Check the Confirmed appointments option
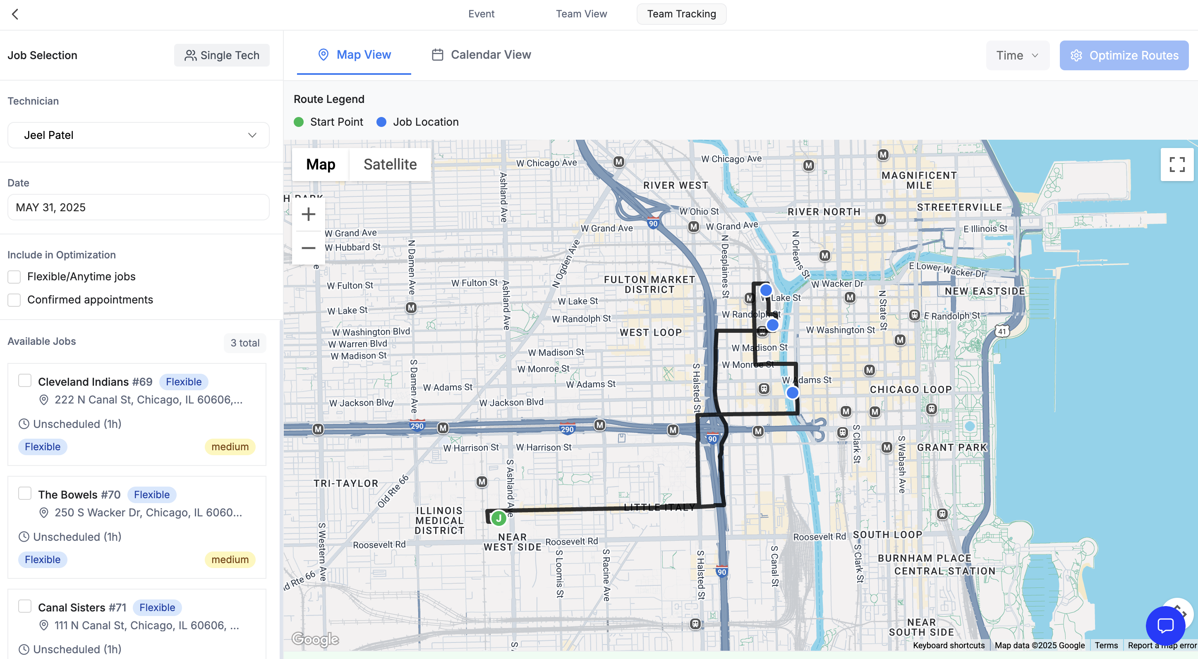The width and height of the screenshot is (1198, 659). [x=14, y=300]
